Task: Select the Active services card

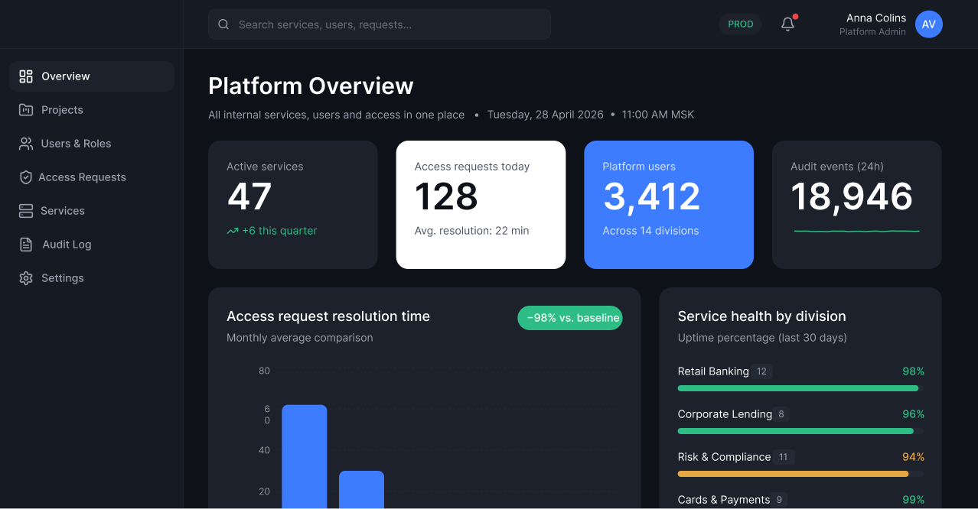Action: coord(293,205)
